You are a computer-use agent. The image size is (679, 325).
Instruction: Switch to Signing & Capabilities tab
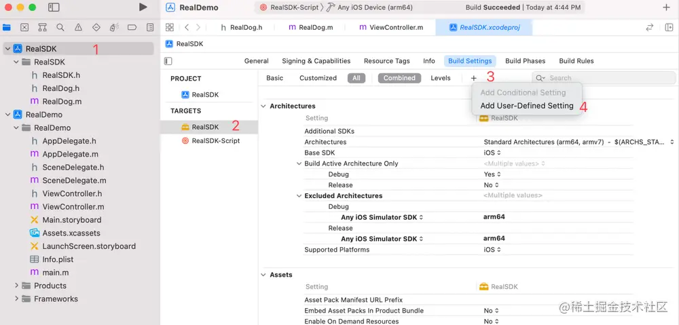tap(316, 61)
